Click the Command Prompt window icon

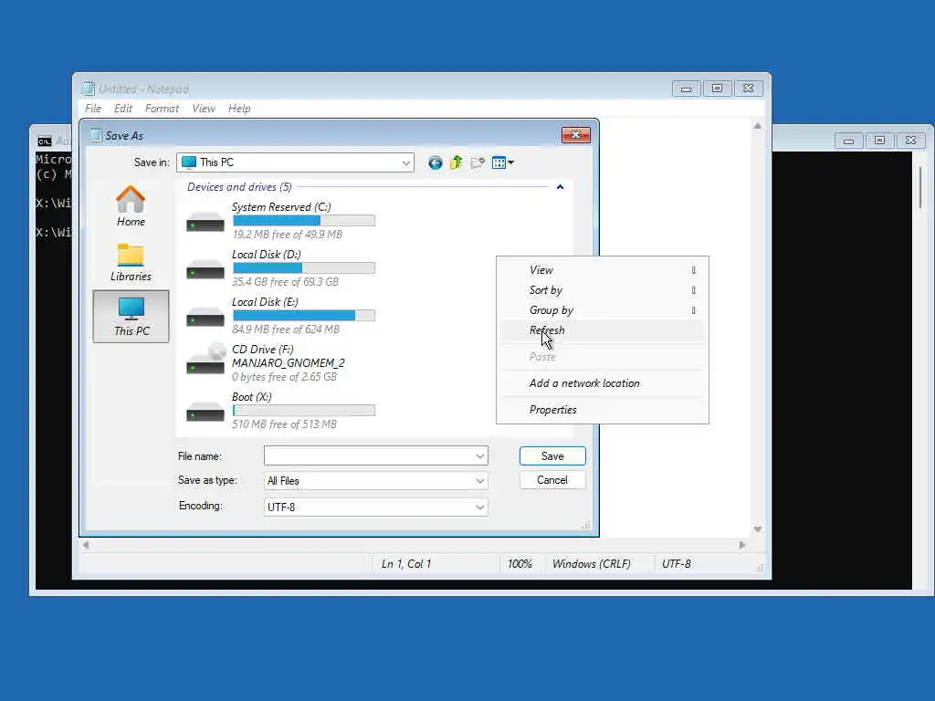click(45, 141)
